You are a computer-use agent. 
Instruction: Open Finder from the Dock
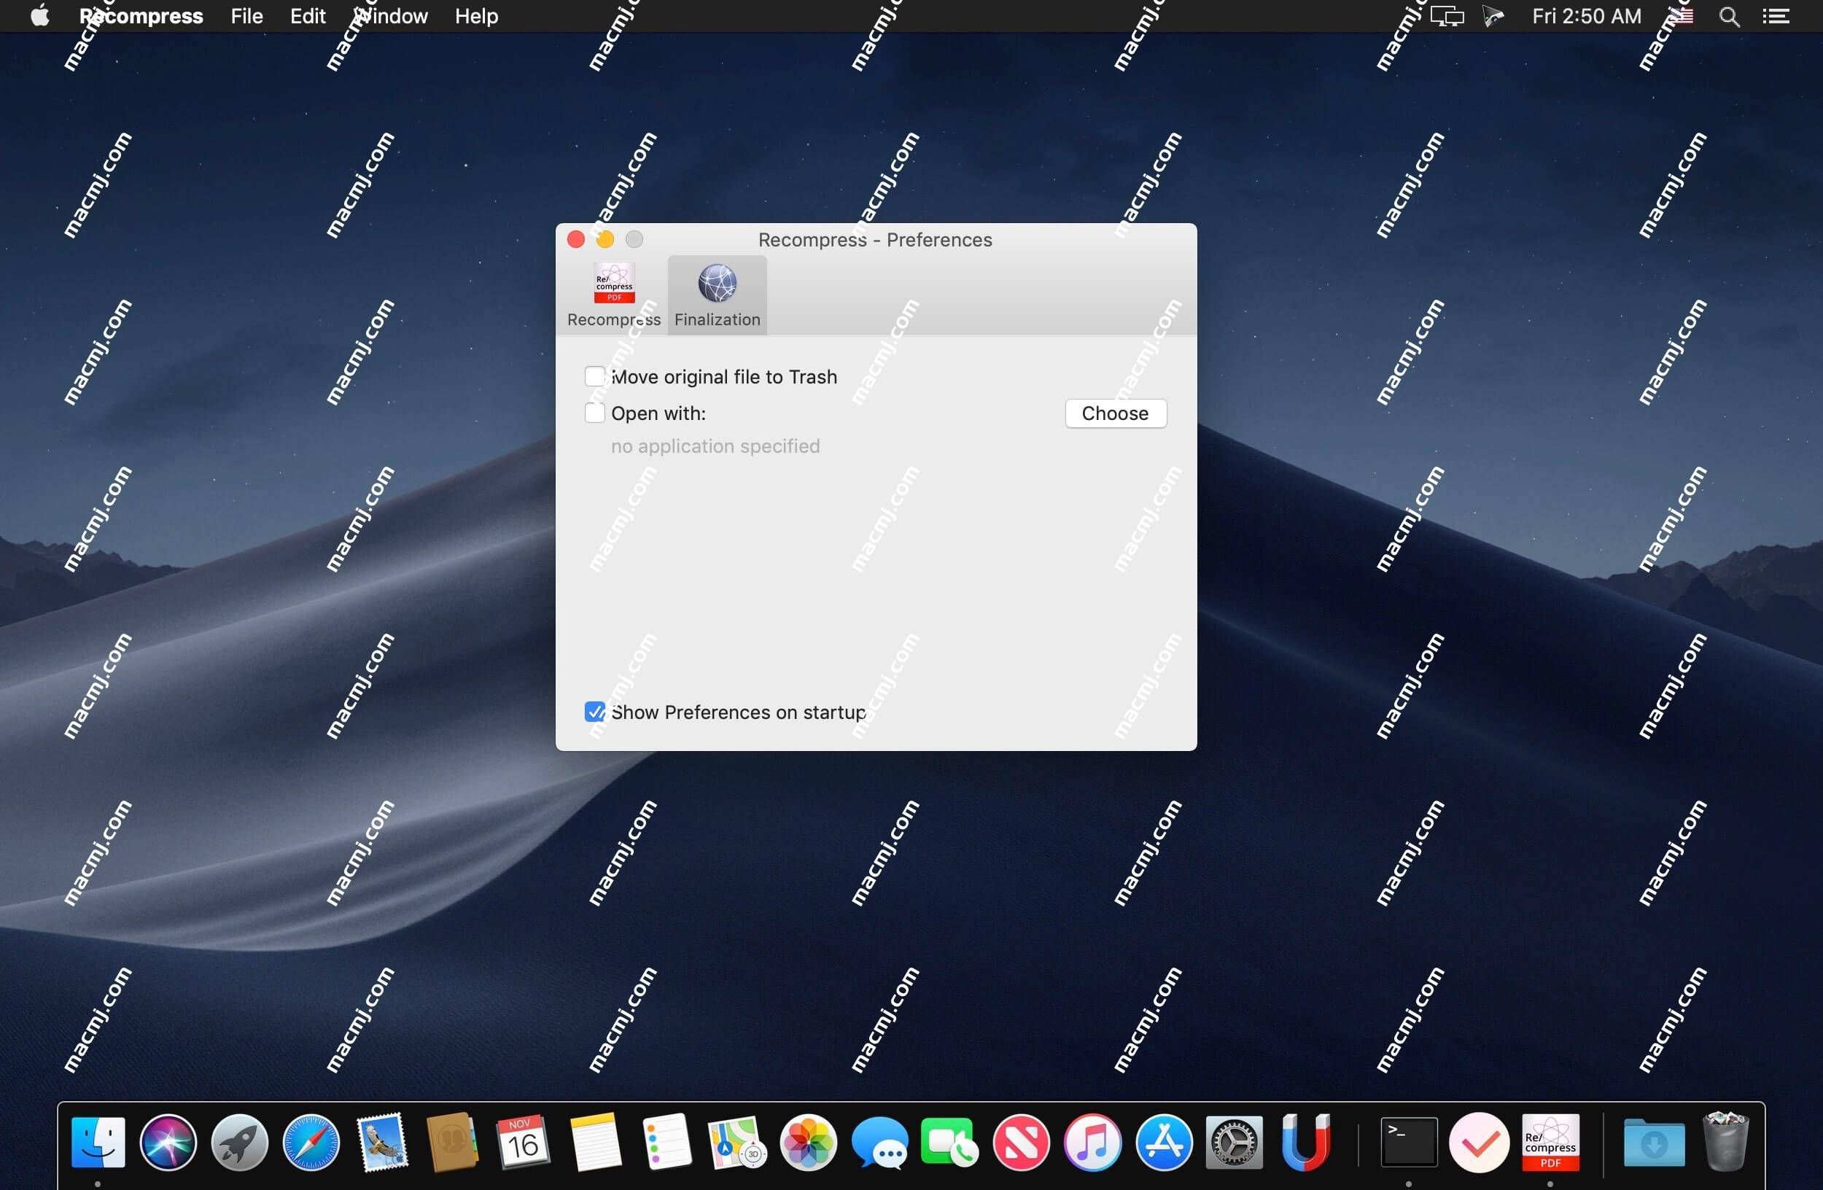tap(98, 1143)
